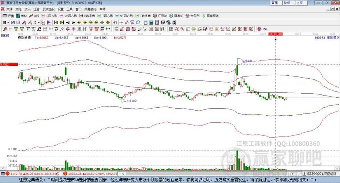Open 赢家服务 with dollar icon
Screen dimensions: 340x183
point(210,16)
